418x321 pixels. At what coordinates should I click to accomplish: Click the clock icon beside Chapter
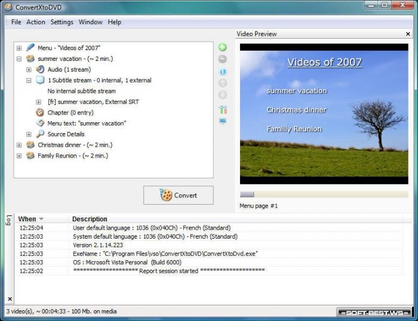tap(40, 112)
